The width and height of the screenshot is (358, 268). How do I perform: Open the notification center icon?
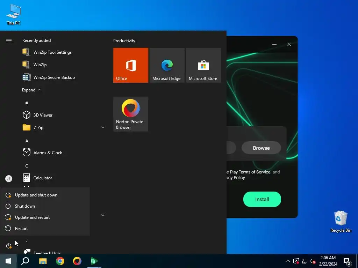tap(347, 261)
